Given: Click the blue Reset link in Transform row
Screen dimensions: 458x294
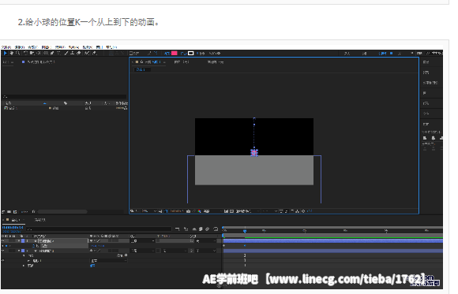Looking at the screenshot, I should pyautogui.click(x=92, y=266).
